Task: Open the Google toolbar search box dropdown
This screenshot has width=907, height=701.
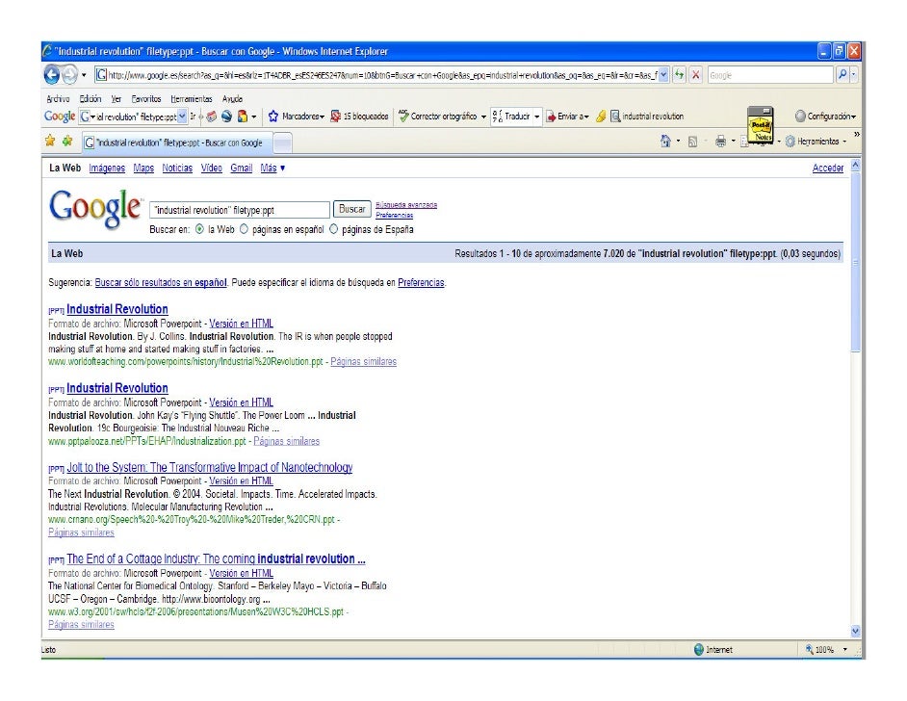Action: coord(182,117)
